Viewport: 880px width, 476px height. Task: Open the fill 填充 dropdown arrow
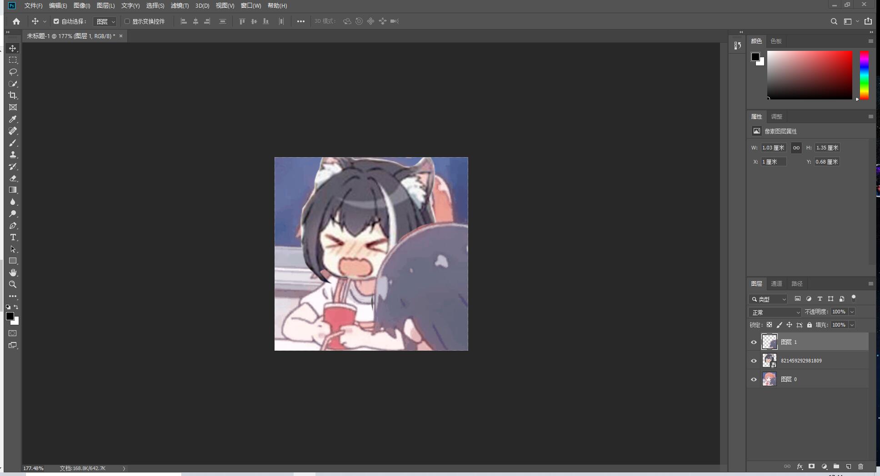click(x=852, y=325)
